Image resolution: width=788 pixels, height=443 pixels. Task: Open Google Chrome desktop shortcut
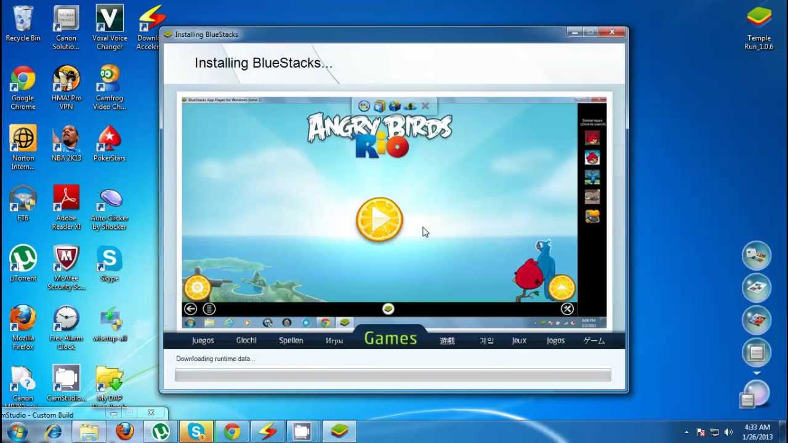pyautogui.click(x=23, y=88)
